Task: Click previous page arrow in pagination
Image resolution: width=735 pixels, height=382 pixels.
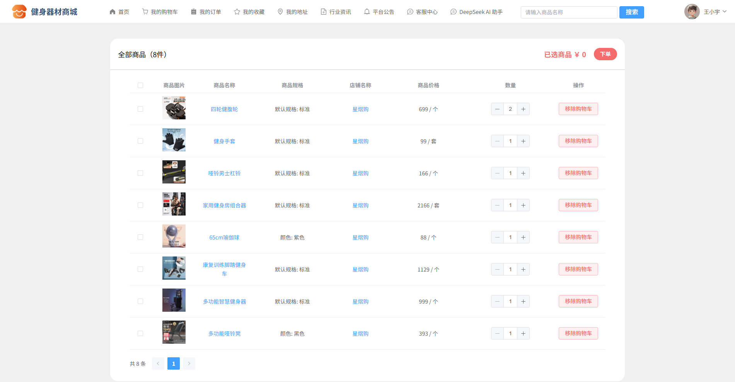Action: point(158,363)
